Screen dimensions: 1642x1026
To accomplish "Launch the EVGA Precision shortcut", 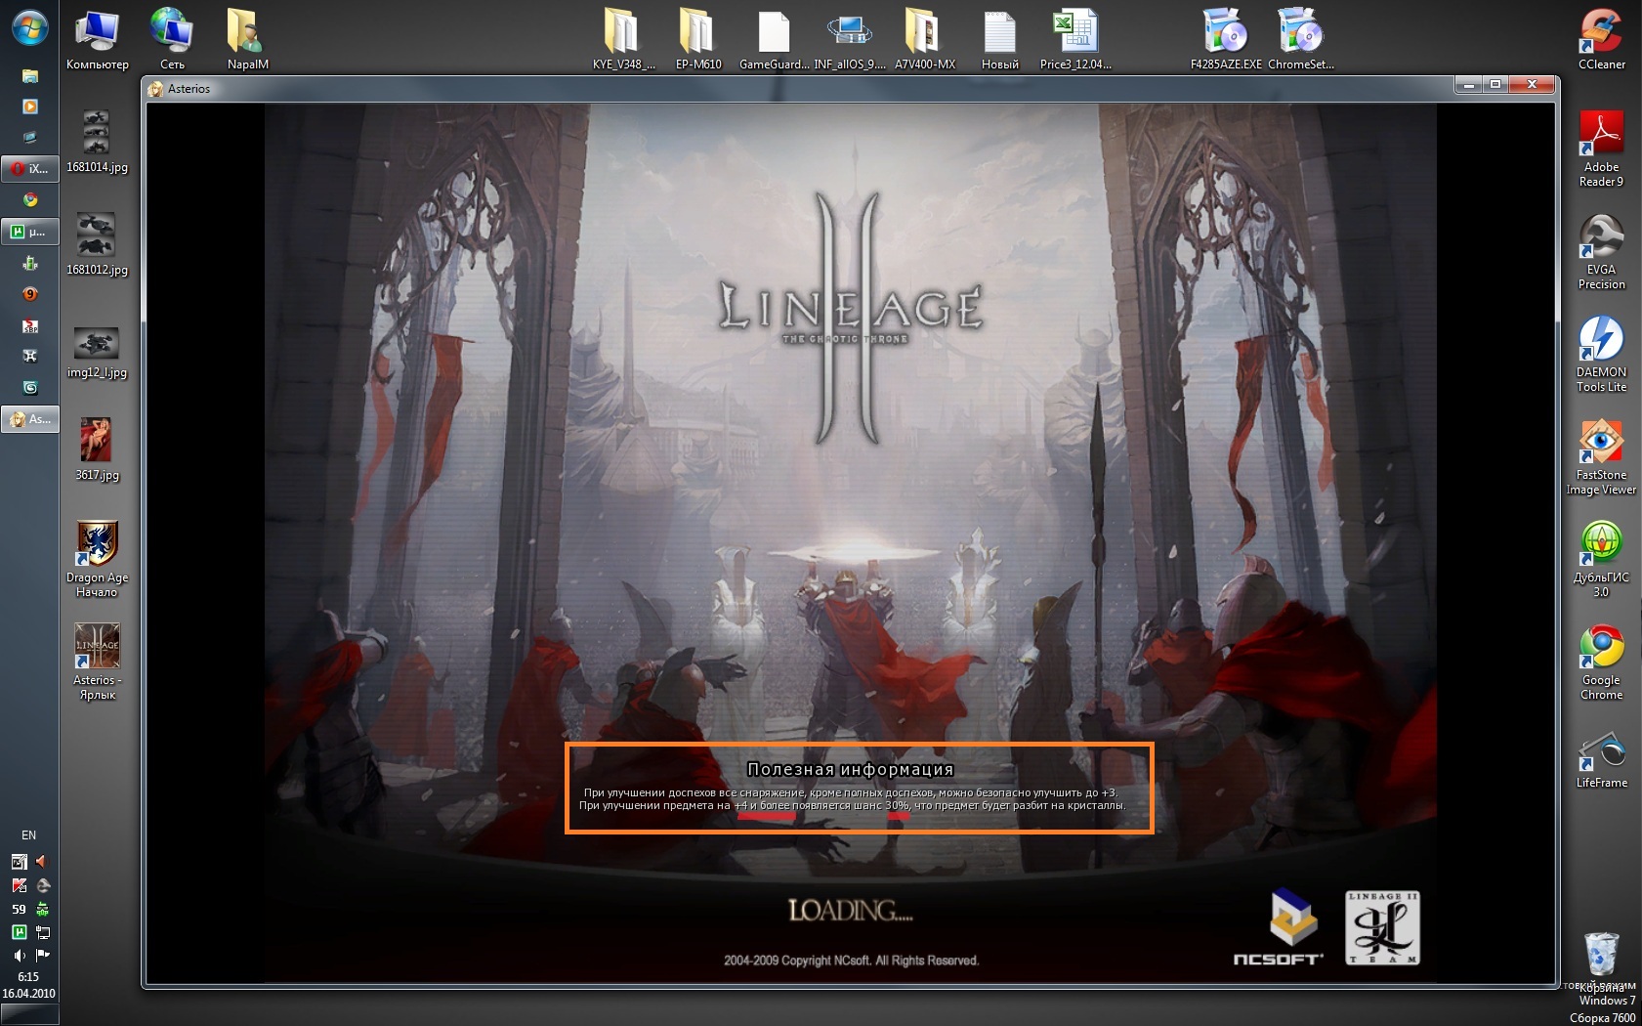I will (1601, 252).
